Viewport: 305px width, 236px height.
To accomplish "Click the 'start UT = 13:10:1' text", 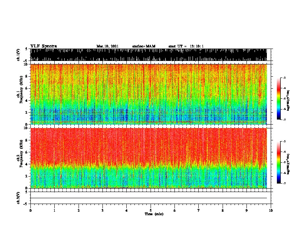I will (x=186, y=46).
